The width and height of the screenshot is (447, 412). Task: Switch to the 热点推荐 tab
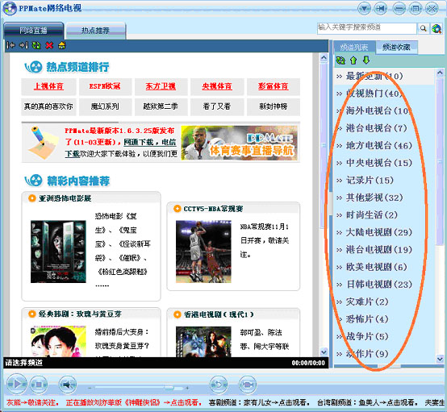click(x=95, y=31)
